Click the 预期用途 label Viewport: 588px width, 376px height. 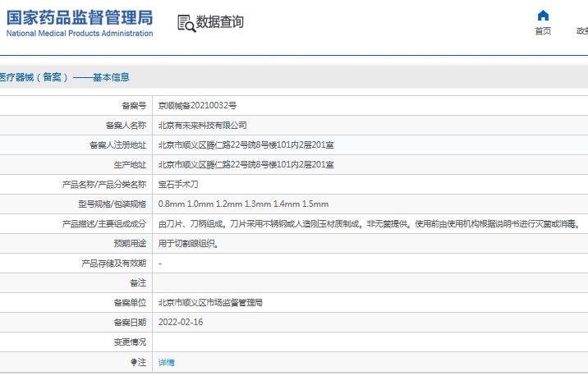130,244
